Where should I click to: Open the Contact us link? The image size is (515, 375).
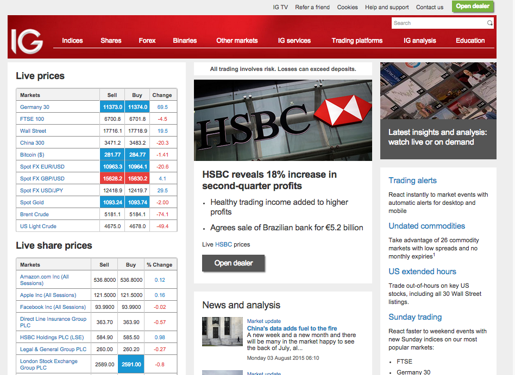click(430, 7)
